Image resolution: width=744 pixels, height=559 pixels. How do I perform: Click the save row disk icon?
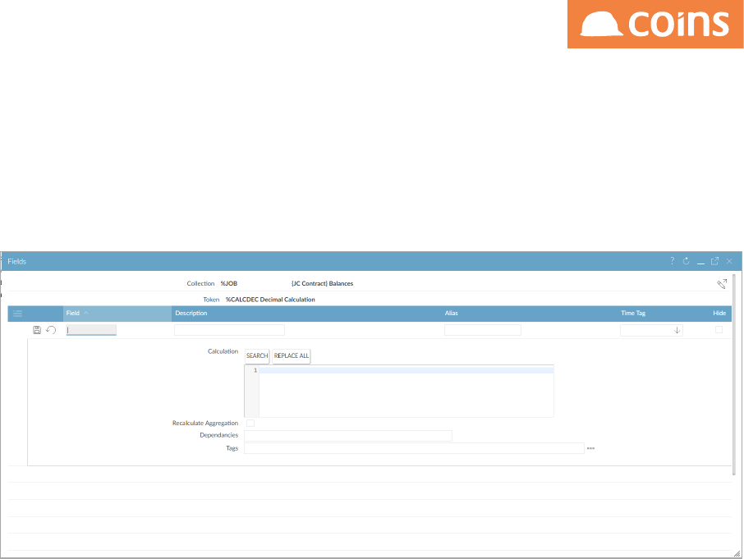point(36,330)
